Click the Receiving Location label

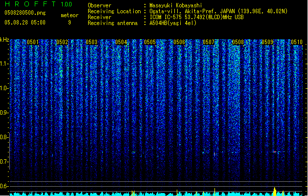[x=114, y=11]
